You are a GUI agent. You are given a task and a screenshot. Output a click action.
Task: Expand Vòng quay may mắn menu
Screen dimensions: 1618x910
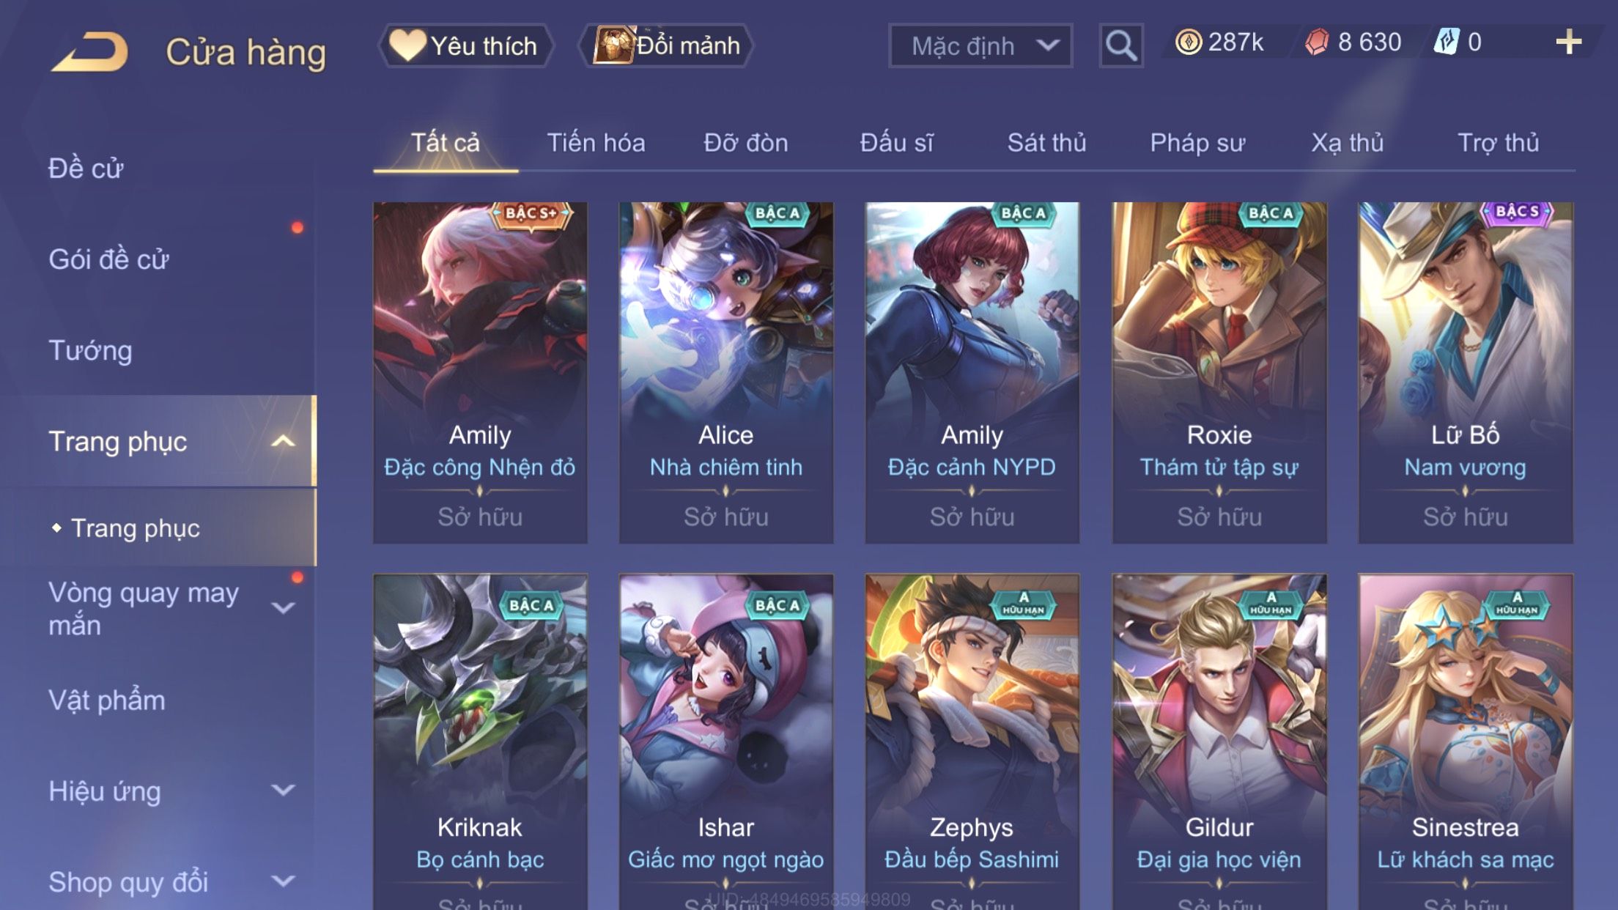283,607
